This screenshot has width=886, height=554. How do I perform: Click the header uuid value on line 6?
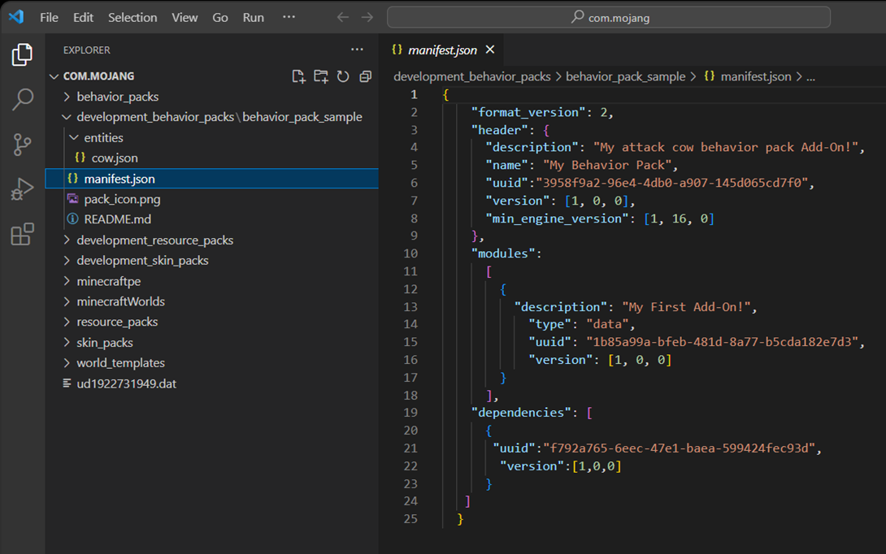[x=672, y=183]
